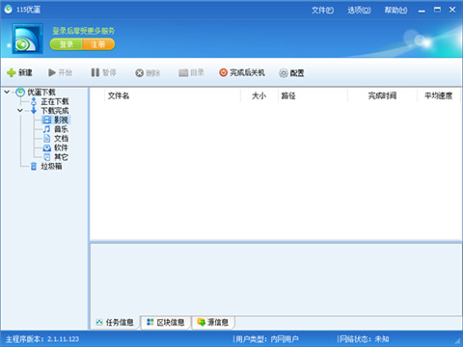
Task: Select 正在下载 in the tree
Action: click(x=55, y=101)
